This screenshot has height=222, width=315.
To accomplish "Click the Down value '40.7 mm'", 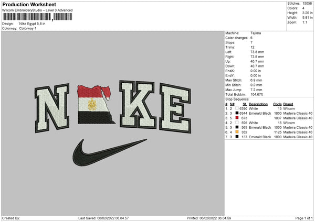I will coord(257,66).
